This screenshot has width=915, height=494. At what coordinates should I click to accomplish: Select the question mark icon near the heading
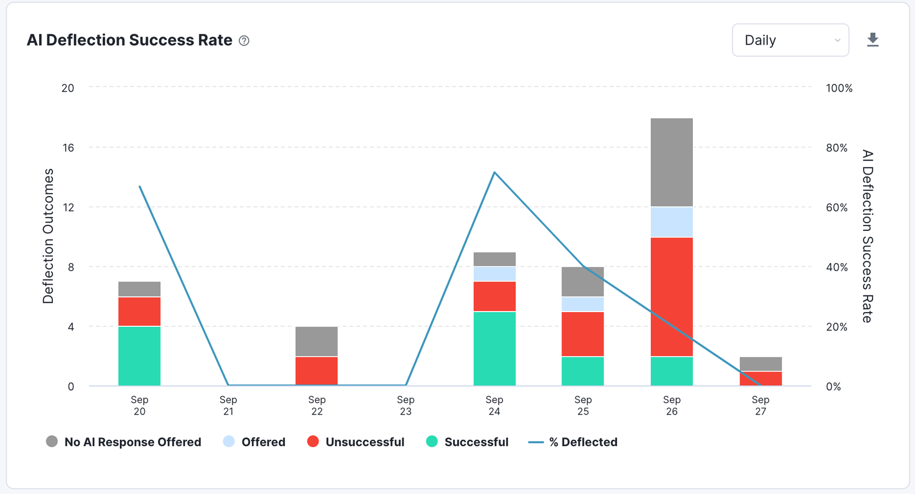tap(243, 40)
